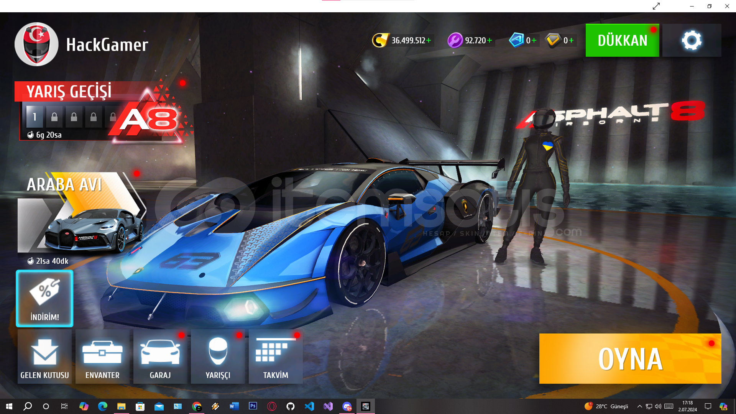This screenshot has width=736, height=414.
Task: Add credits via the 36.499.512 counter
Action: point(402,40)
